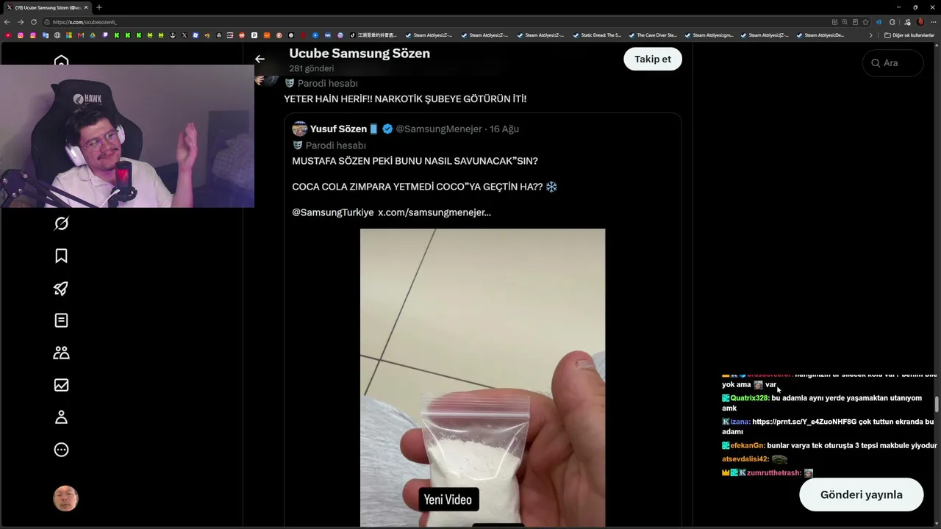The height and width of the screenshot is (529, 941).
Task: Open Lists in the X sidebar
Action: [x=61, y=320]
